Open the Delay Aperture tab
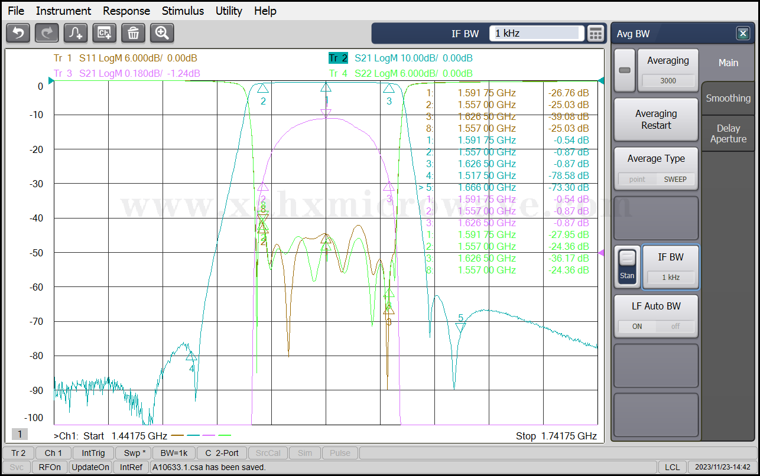The image size is (760, 476). (x=728, y=133)
